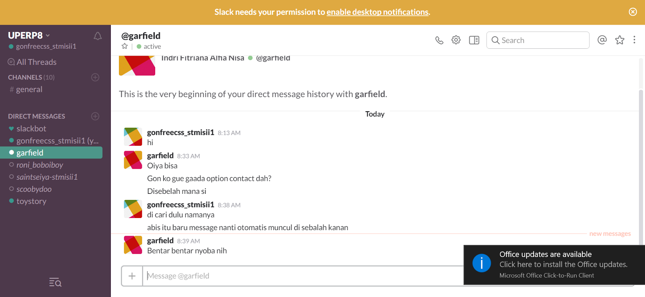Open the more actions kebab menu
The width and height of the screenshot is (645, 297).
coord(635,40)
